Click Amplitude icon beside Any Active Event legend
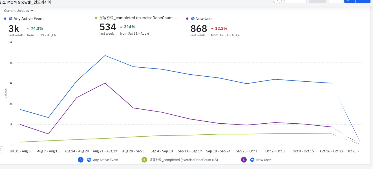Image resolution: width=373 pixels, height=169 pixels. click(x=89, y=160)
